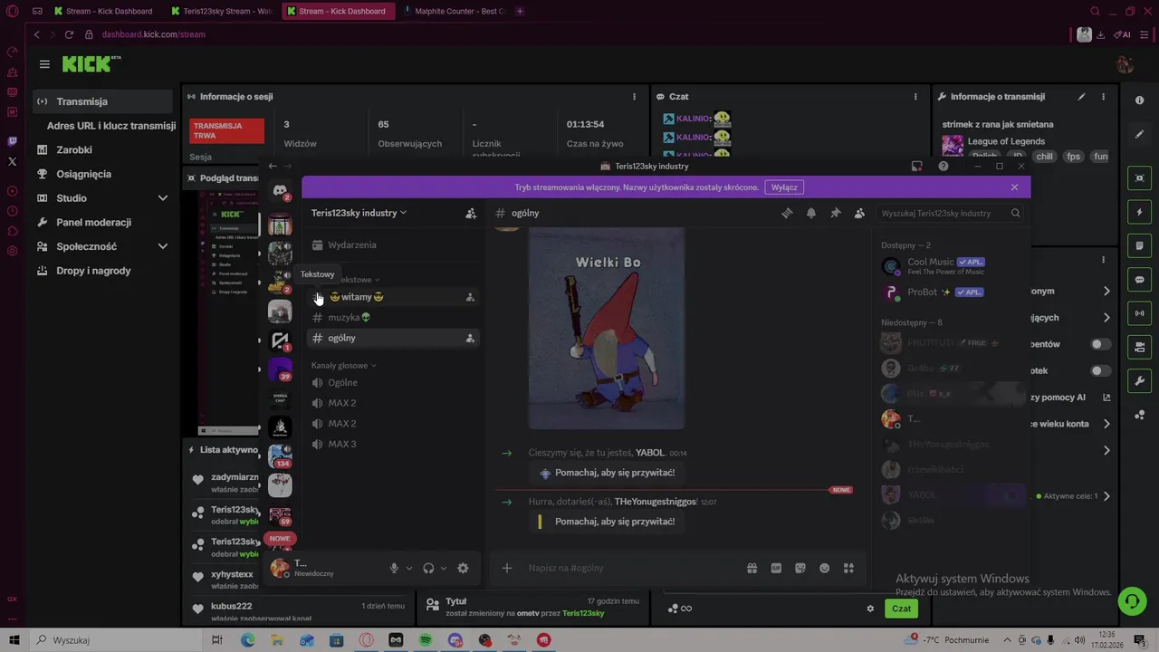Open options menu of Informacje o sesji panel

click(x=634, y=96)
